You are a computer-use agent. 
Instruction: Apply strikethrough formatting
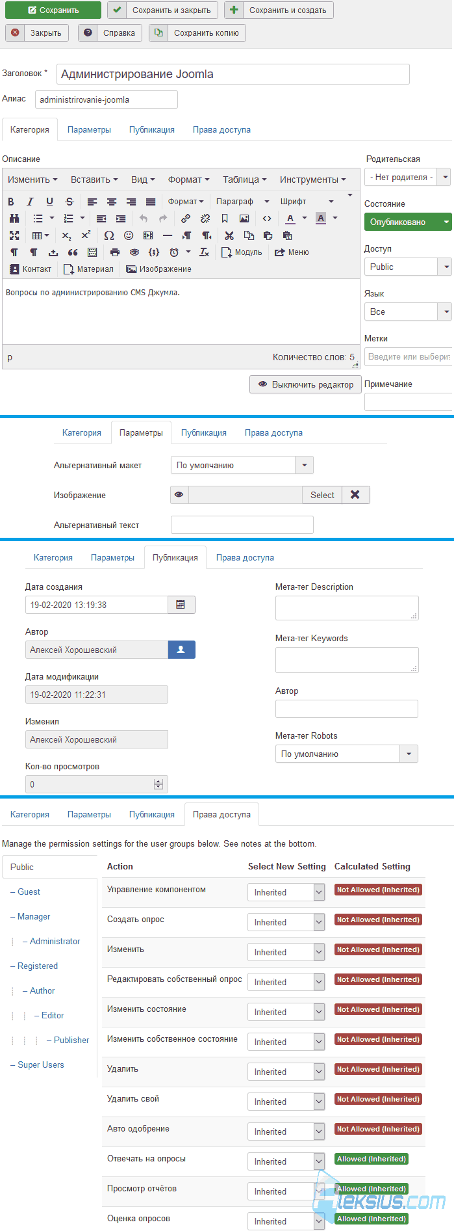69,202
